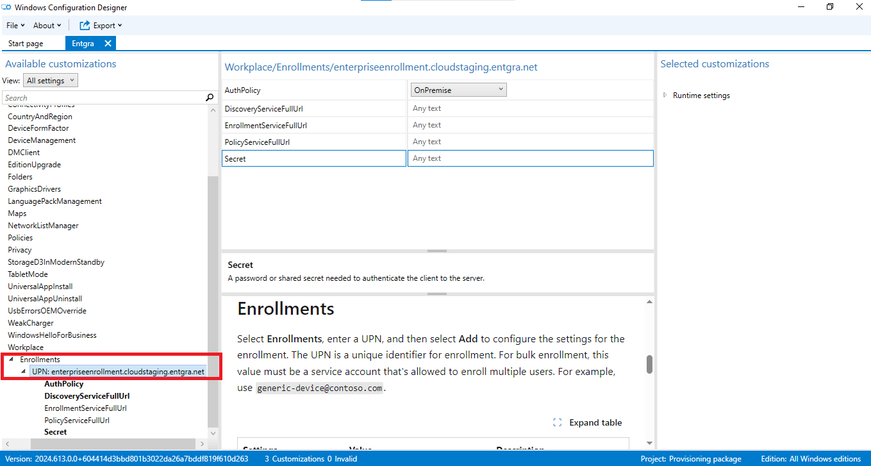This screenshot has height=466, width=871.
Task: Click the Expand table icon
Action: click(x=557, y=422)
